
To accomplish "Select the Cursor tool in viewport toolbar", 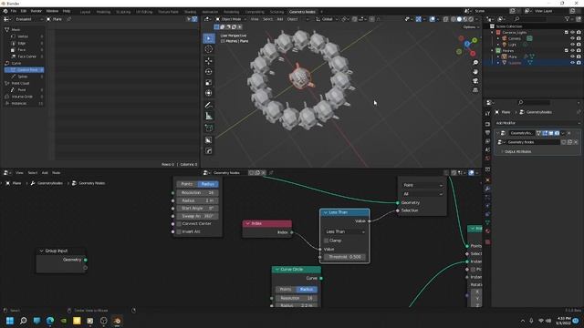I will [209, 49].
